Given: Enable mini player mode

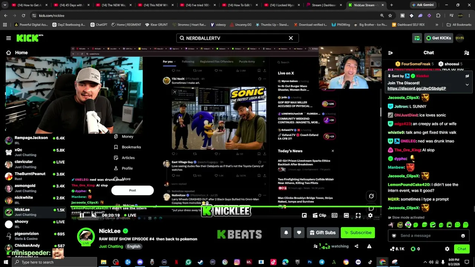Looking at the screenshot, I should pos(304,215).
